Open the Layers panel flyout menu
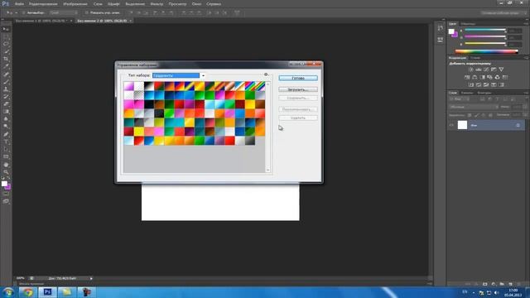Image resolution: width=530 pixels, height=298 pixels. tap(527, 93)
